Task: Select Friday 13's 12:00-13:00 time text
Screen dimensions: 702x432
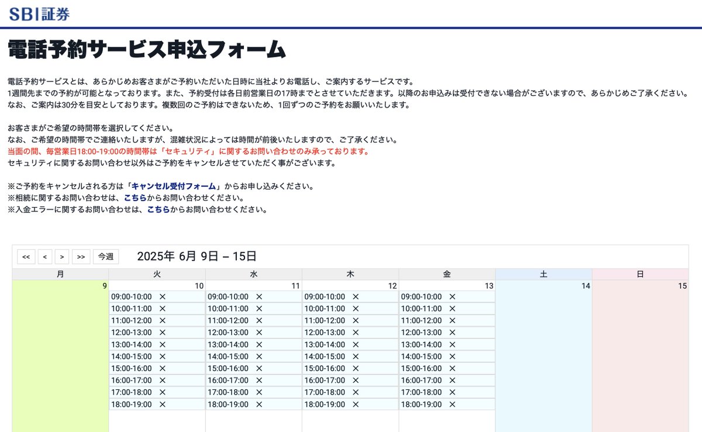Action: (421, 332)
